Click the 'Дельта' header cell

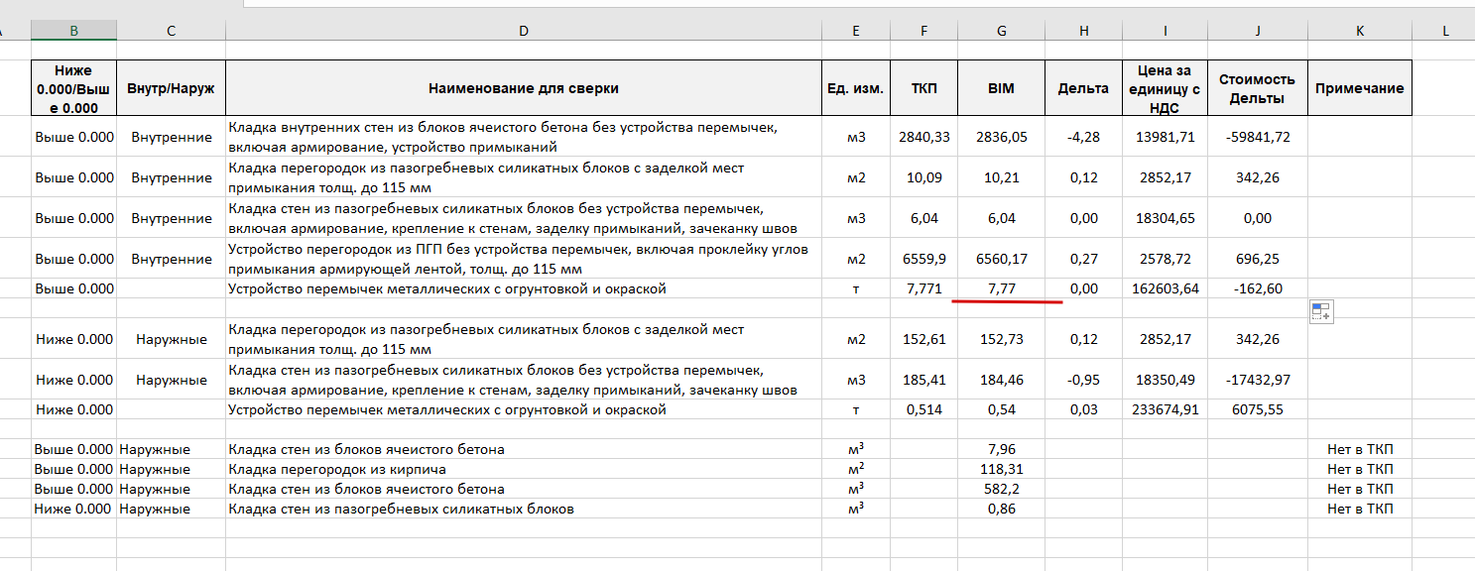click(x=1084, y=88)
